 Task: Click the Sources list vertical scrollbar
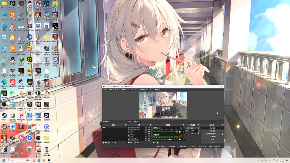(151, 132)
